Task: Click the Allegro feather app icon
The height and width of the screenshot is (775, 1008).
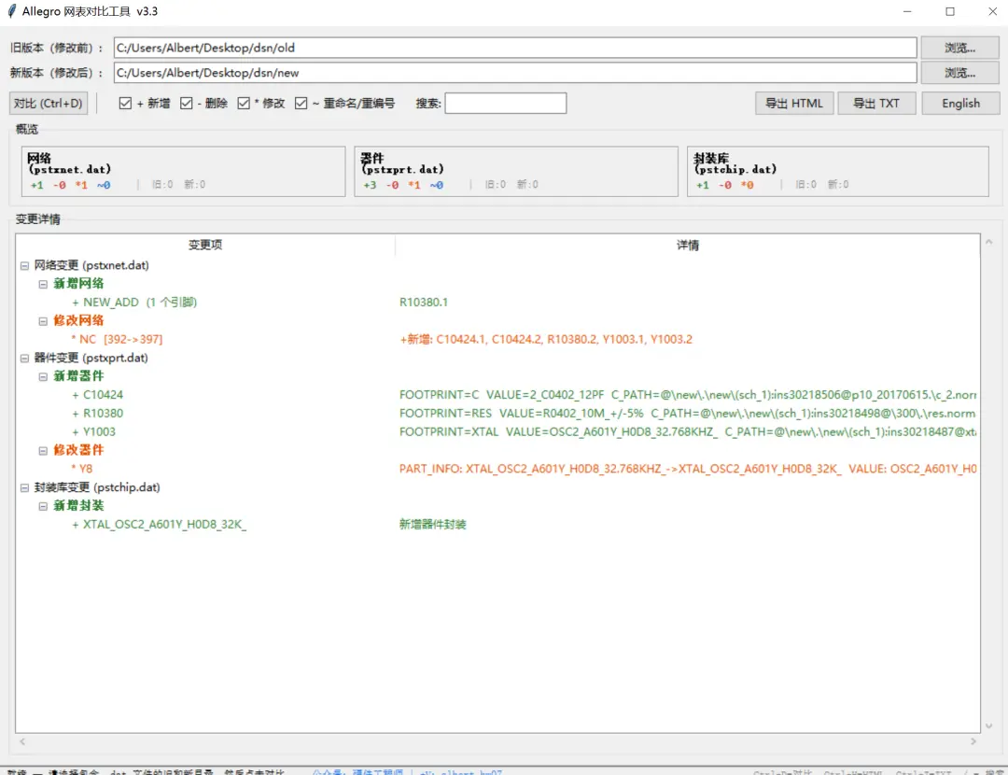Action: (11, 11)
